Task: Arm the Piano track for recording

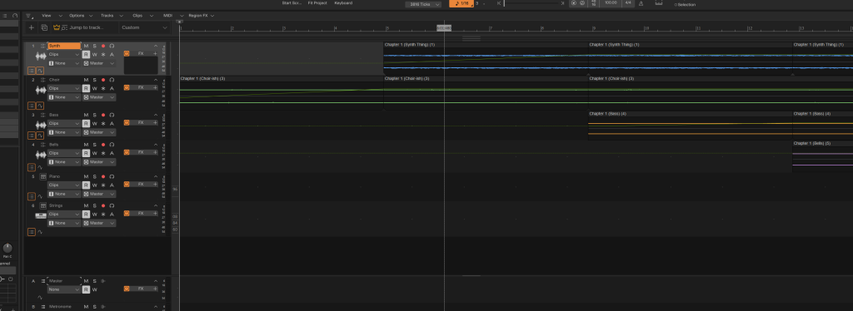Action: click(102, 176)
